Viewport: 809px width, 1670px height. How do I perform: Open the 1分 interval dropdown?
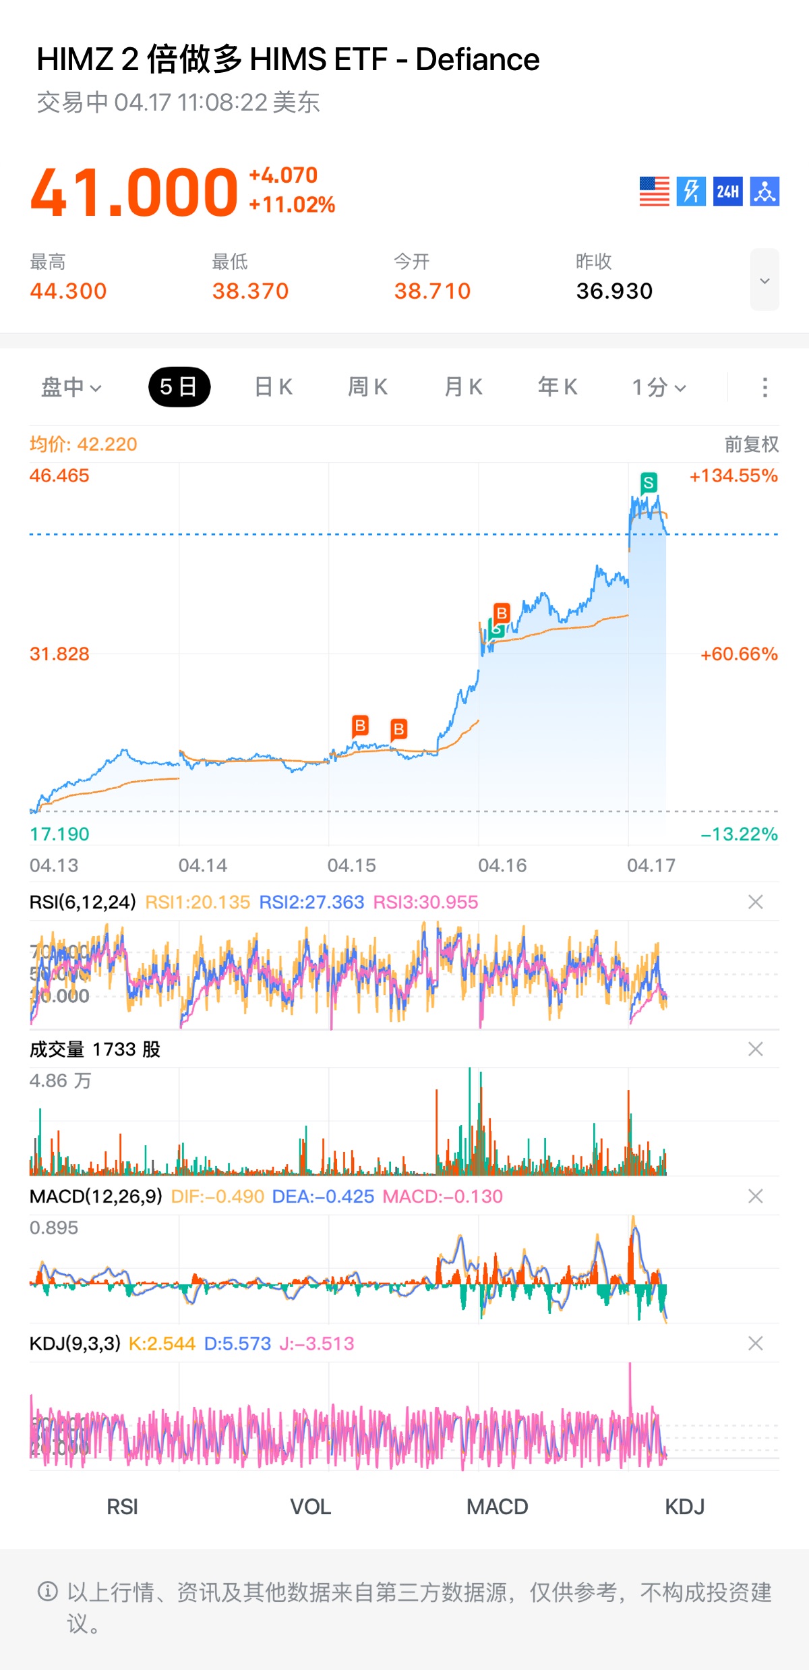659,387
